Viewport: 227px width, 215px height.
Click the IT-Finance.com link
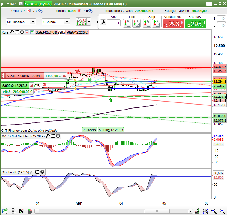click(16, 131)
